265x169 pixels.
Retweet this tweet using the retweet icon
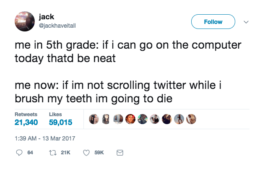pos(53,153)
